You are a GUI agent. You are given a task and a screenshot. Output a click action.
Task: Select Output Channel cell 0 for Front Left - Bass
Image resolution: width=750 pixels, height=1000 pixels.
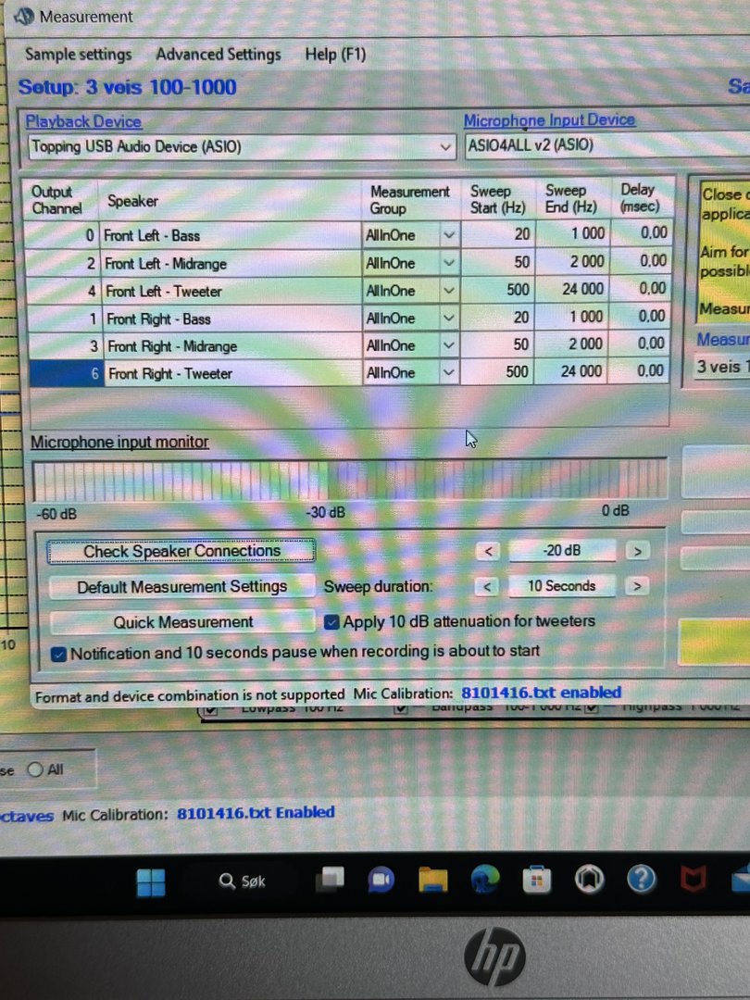click(x=62, y=236)
